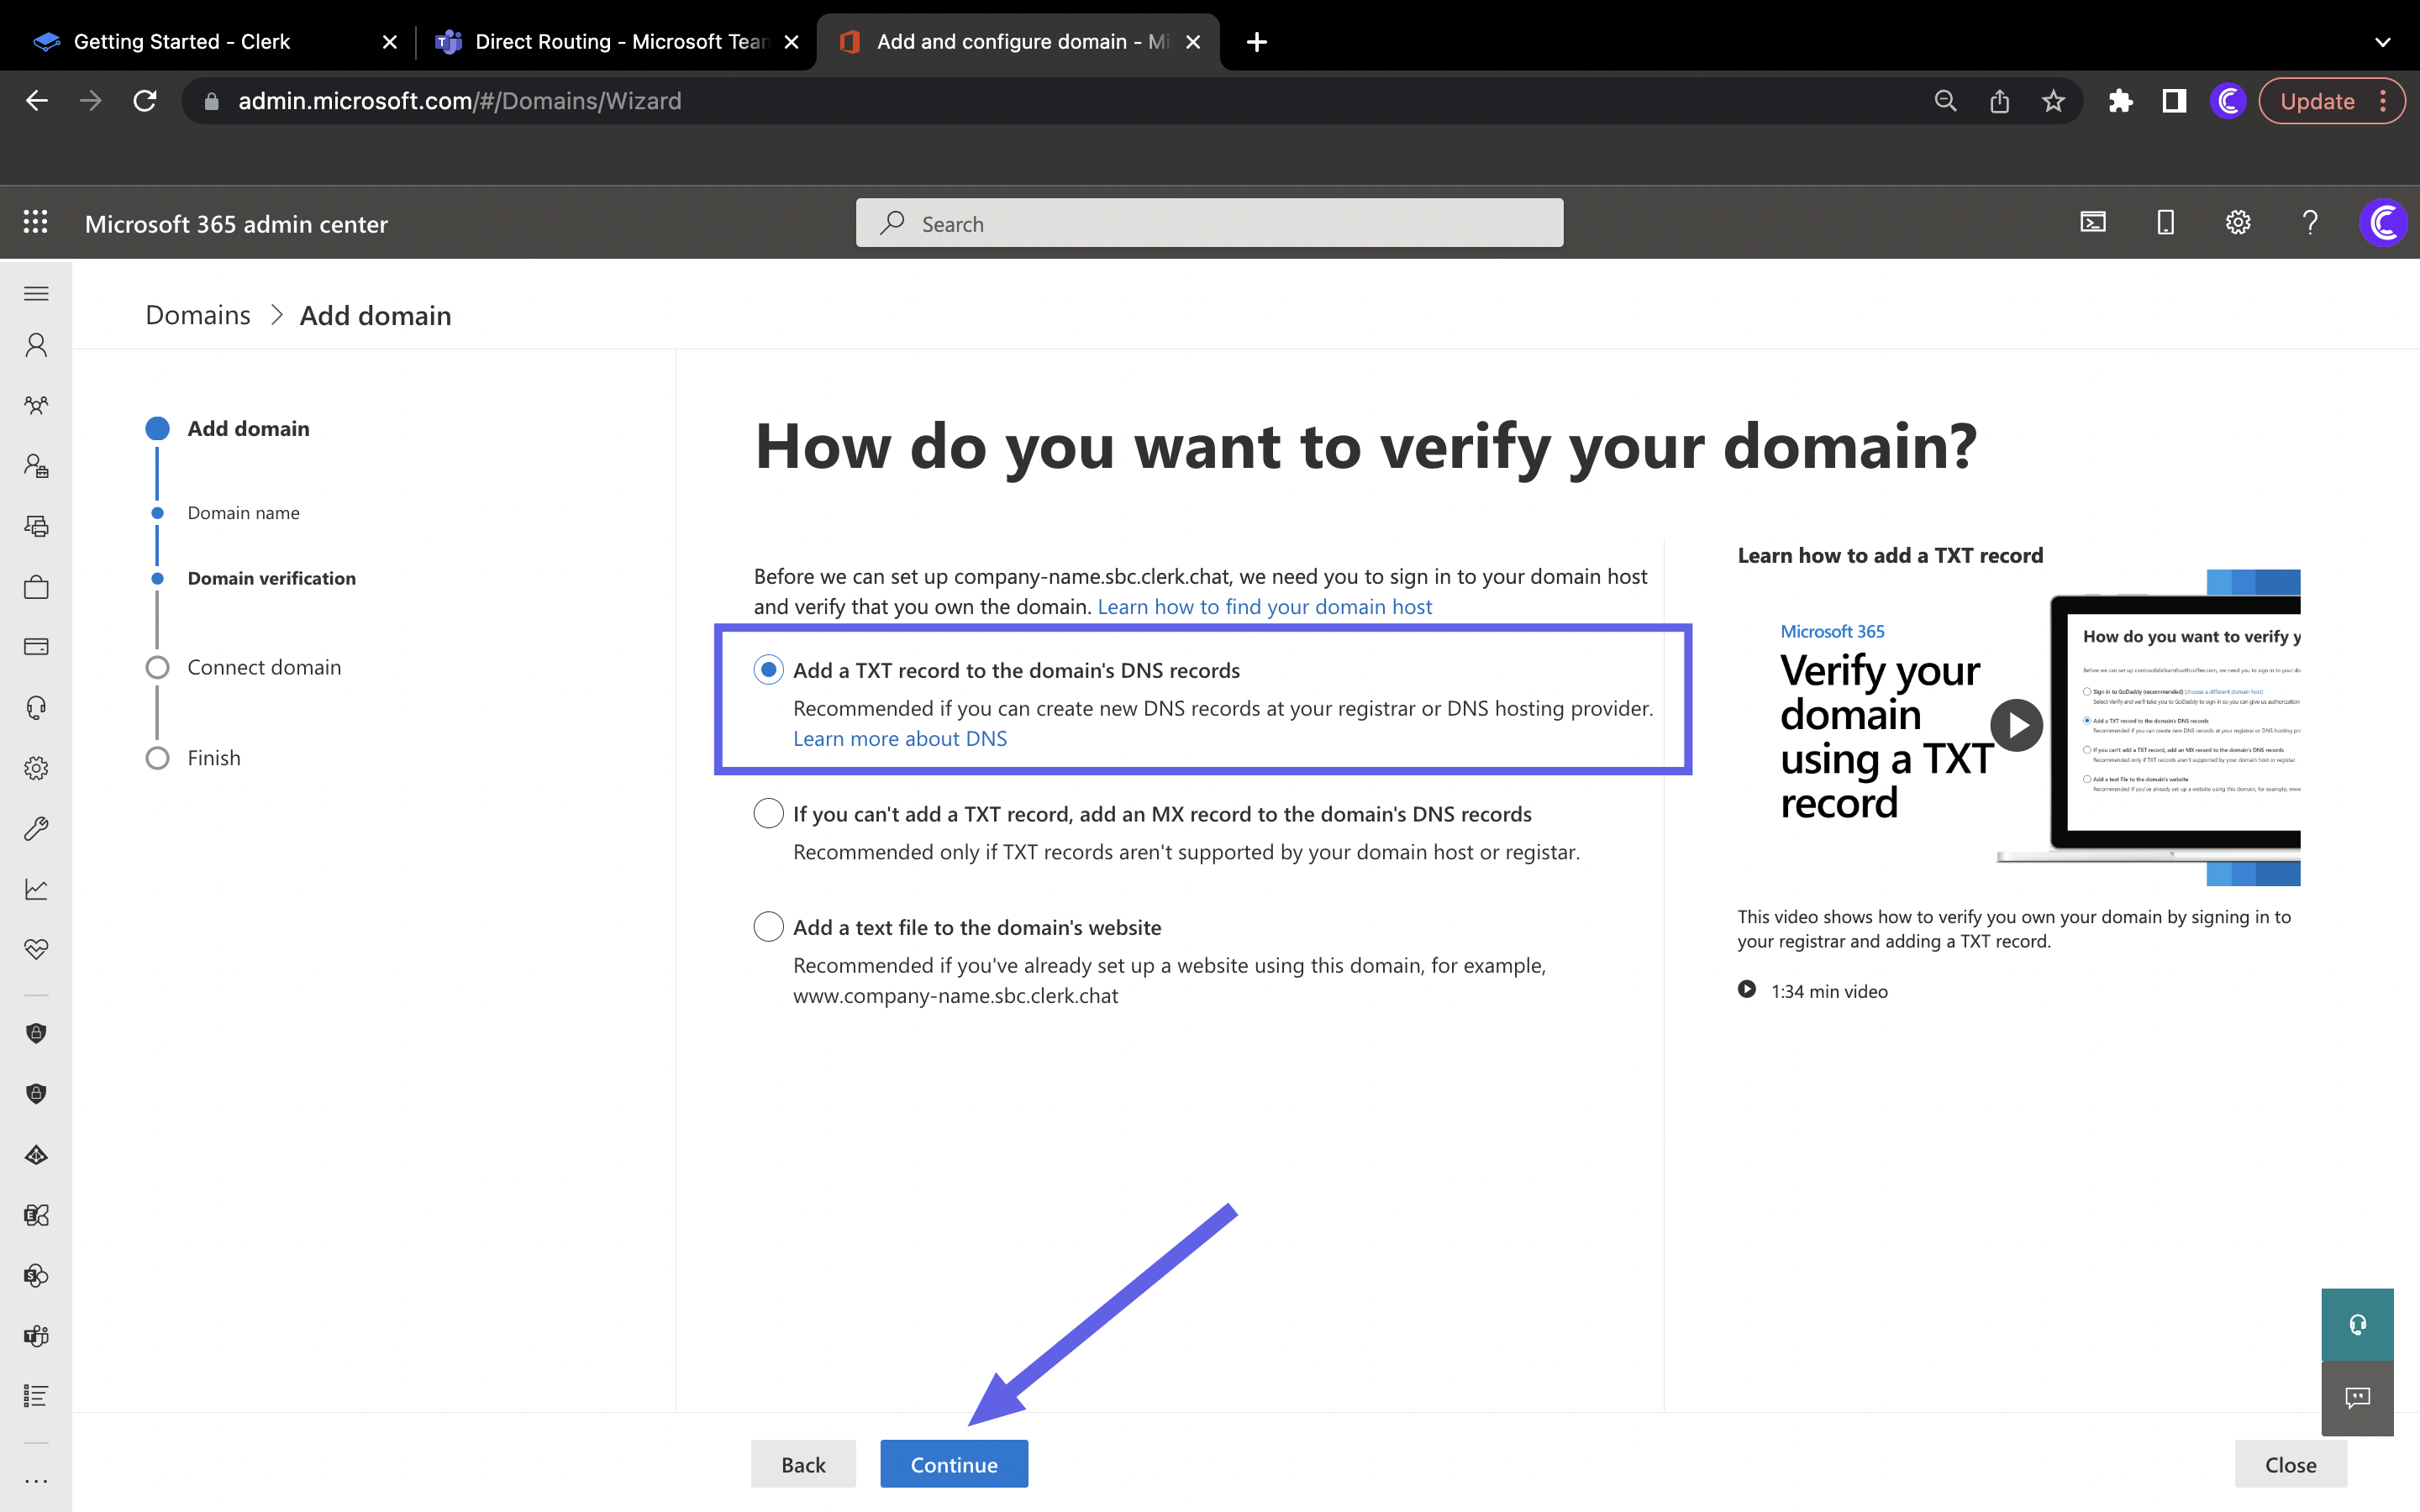Open Health heart sidebar icon

36,949
